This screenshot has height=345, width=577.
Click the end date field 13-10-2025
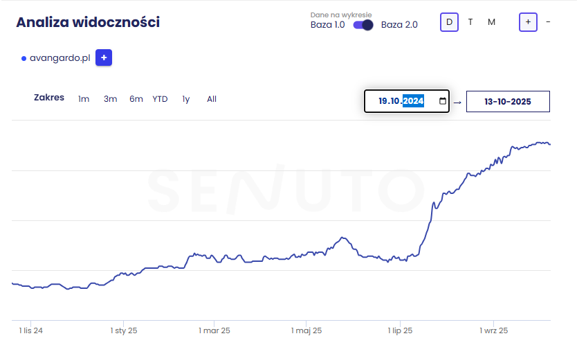pyautogui.click(x=508, y=101)
